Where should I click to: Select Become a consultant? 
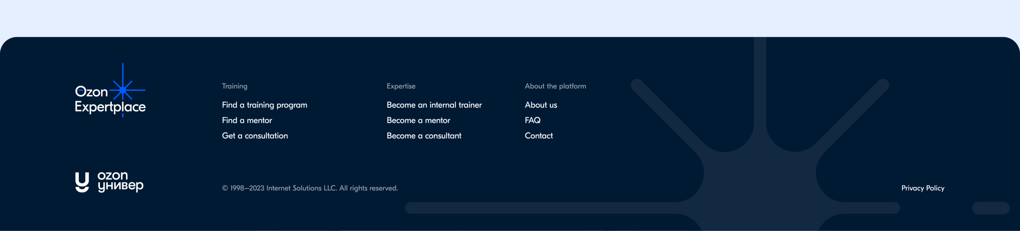(423, 135)
